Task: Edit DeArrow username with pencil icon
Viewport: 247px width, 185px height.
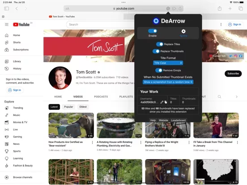Action: (162, 102)
